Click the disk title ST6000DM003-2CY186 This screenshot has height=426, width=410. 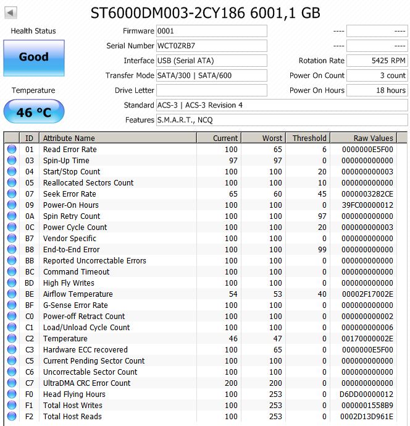tap(168, 13)
